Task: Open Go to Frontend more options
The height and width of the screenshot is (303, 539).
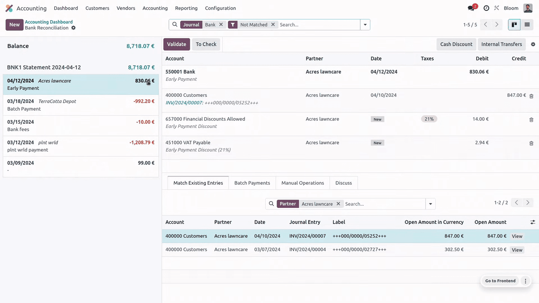Action: coord(525,281)
